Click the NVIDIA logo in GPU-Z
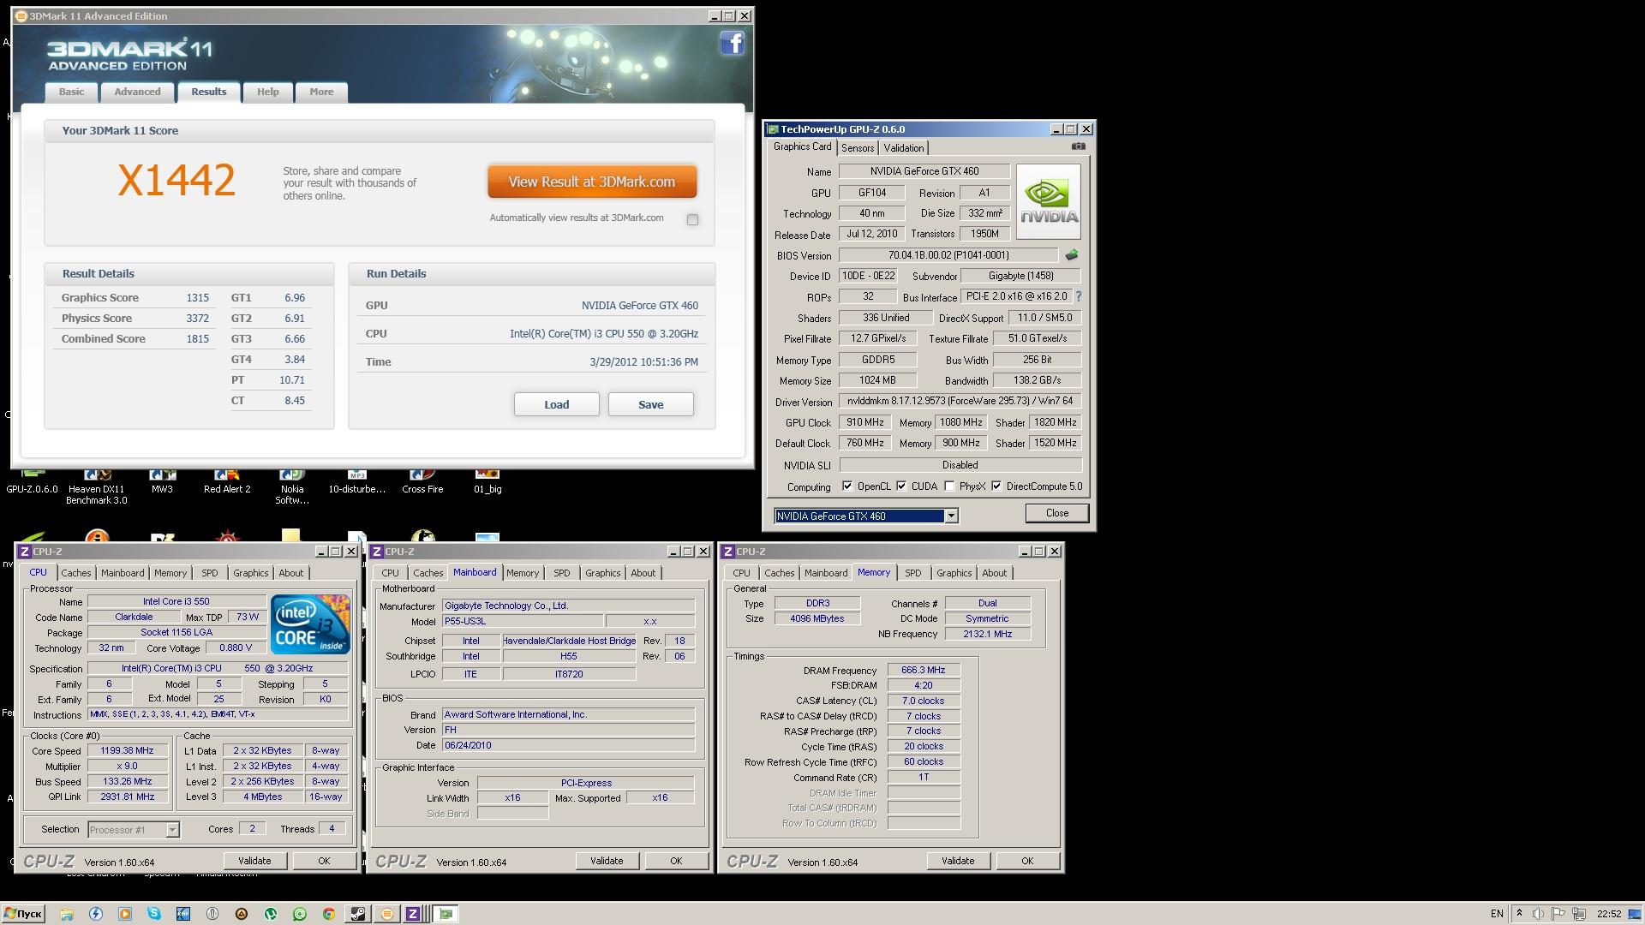This screenshot has width=1645, height=925. point(1048,201)
